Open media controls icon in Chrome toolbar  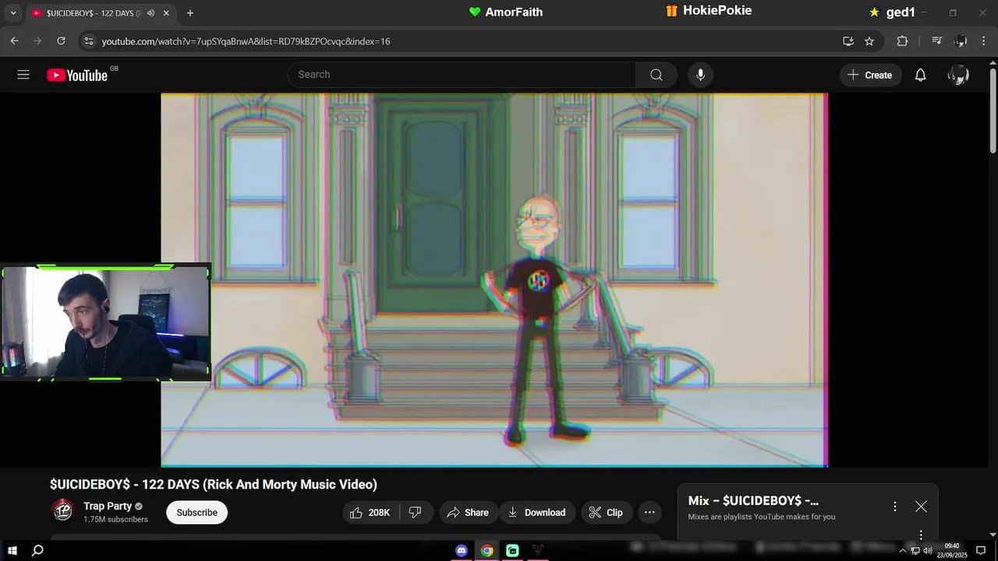pos(937,41)
